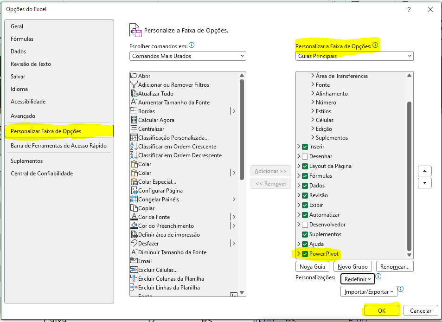Screen dimensions: 442x322
Task: Click the Novo Grupo button
Action: 352,266
